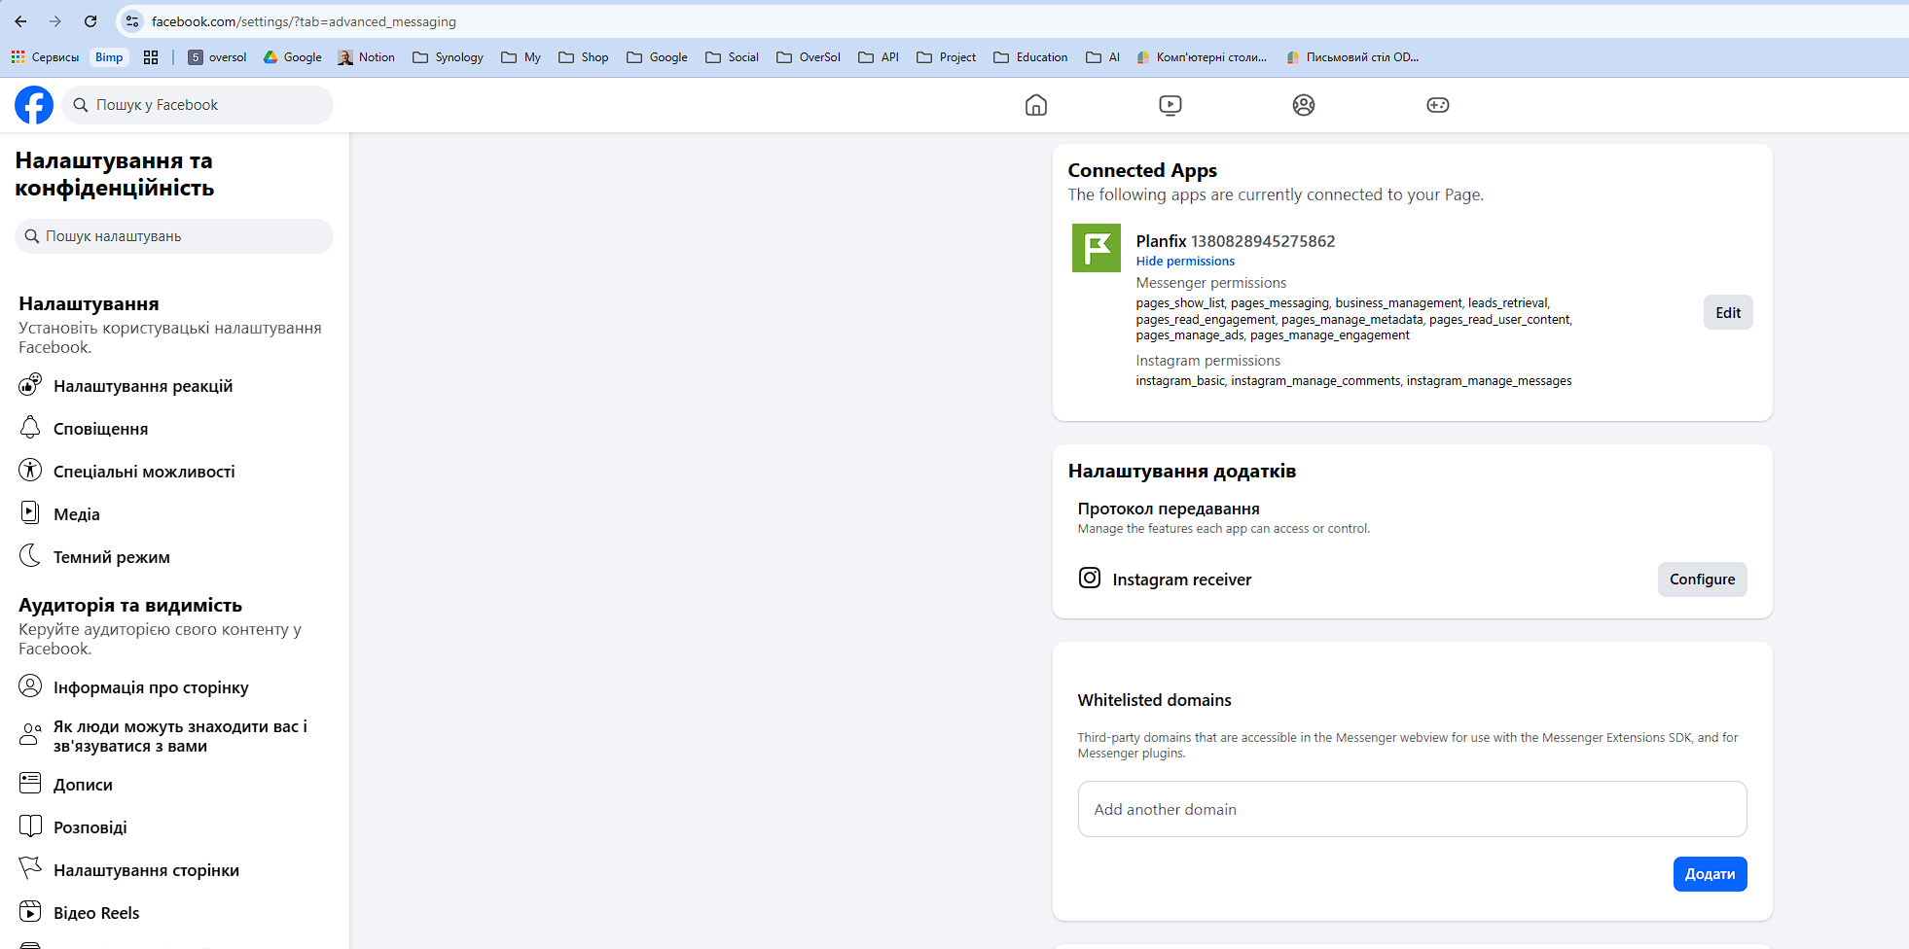Viewport: 1909px width, 949px height.
Task: Go back with the browser back arrow
Action: tap(20, 21)
